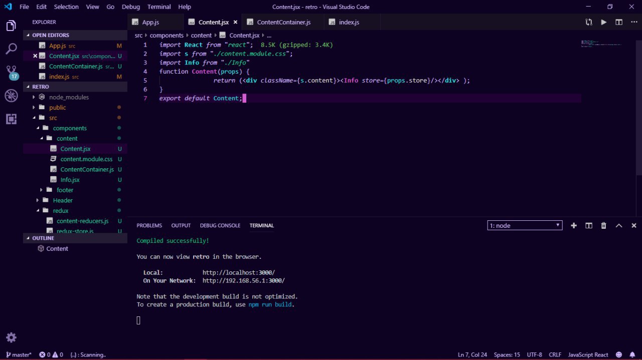This screenshot has width=642, height=360.
Task: Open the Terminal menu in menu bar
Action: pos(158,7)
